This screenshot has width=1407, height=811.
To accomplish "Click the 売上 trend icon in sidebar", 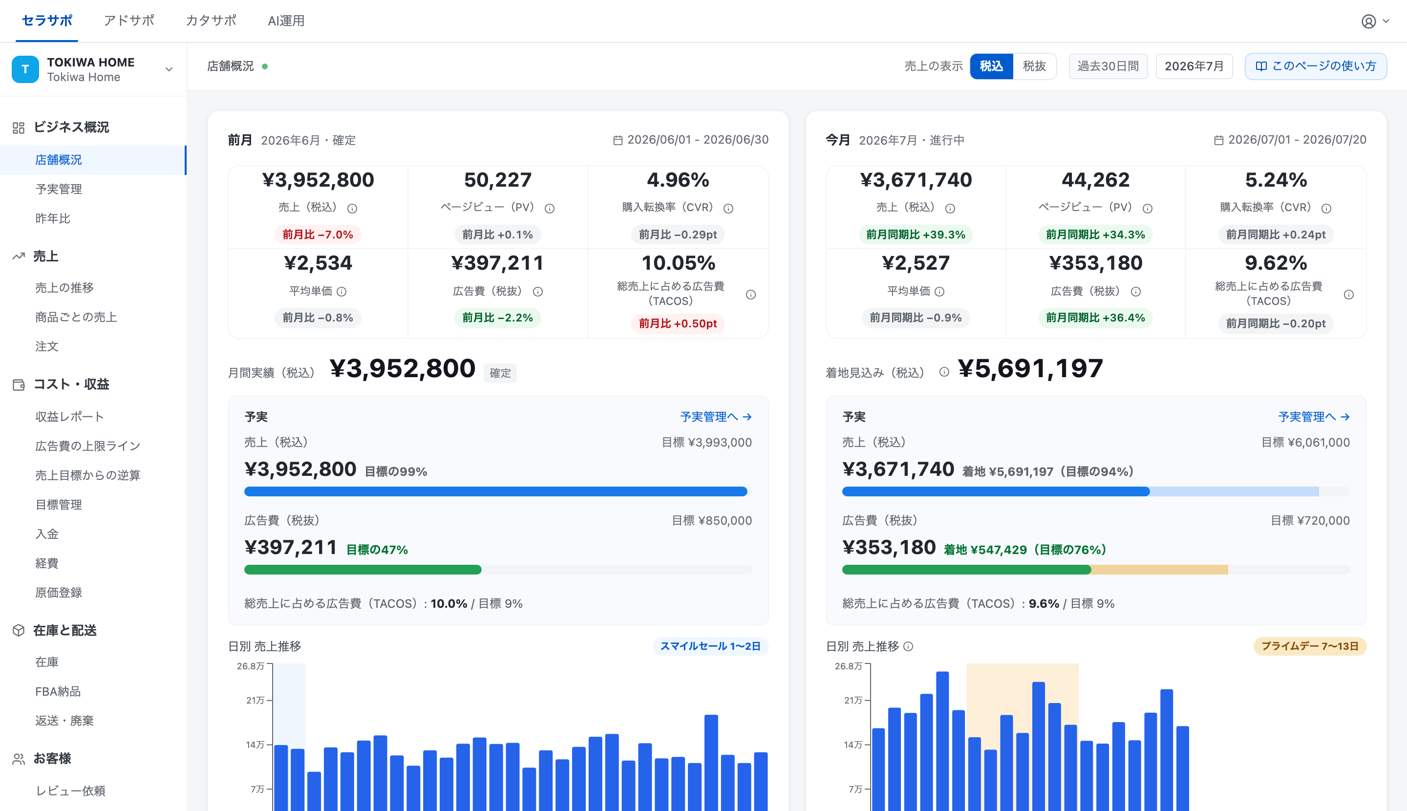I will pyautogui.click(x=19, y=256).
